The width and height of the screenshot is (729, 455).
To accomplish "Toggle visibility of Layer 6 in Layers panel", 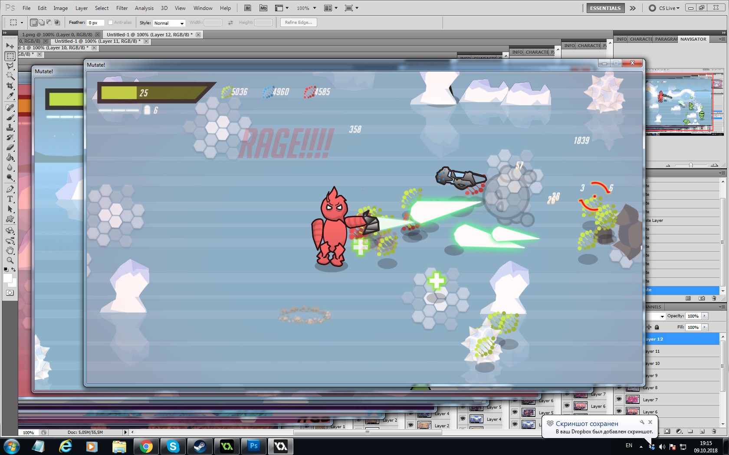I will (619, 412).
